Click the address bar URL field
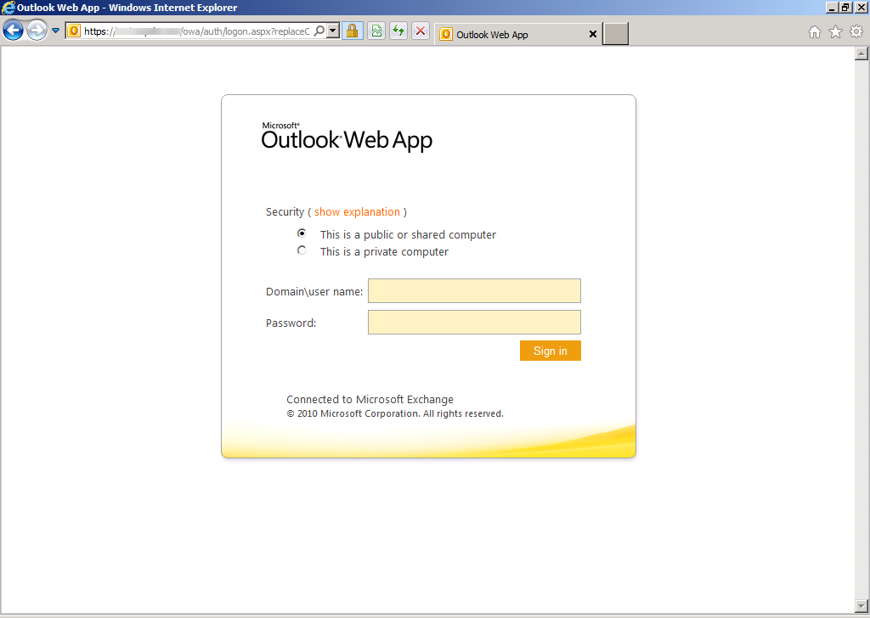870x618 pixels. point(196,31)
